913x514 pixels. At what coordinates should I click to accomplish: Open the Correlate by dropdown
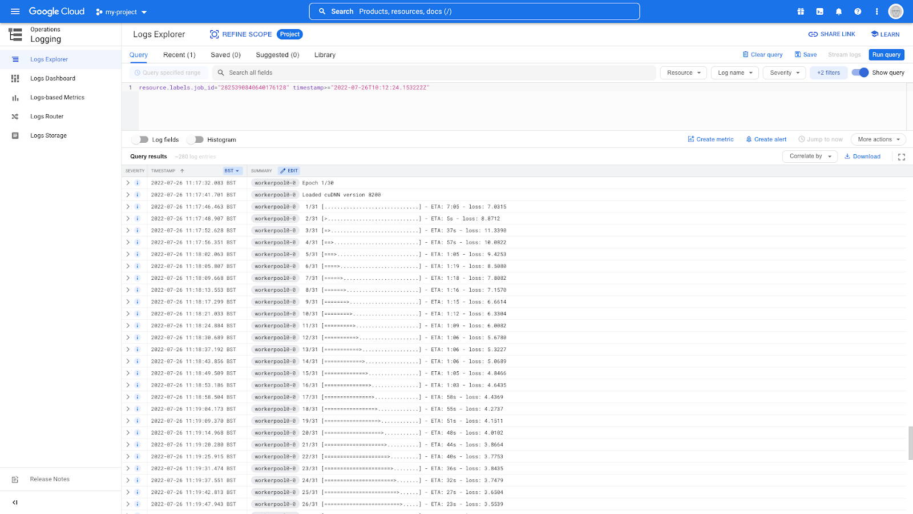810,156
